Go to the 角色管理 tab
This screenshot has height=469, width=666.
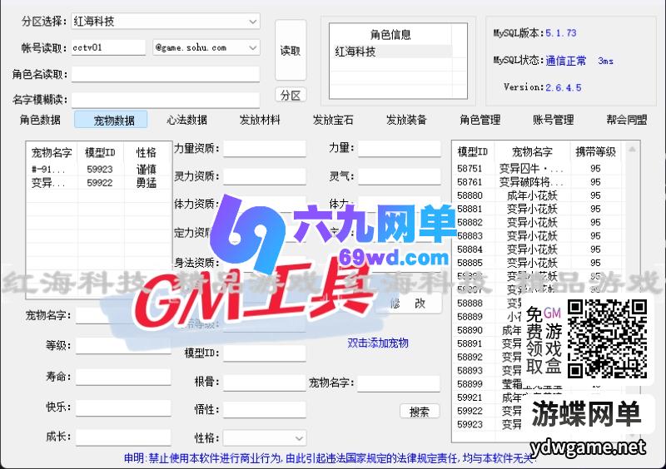tap(480, 120)
